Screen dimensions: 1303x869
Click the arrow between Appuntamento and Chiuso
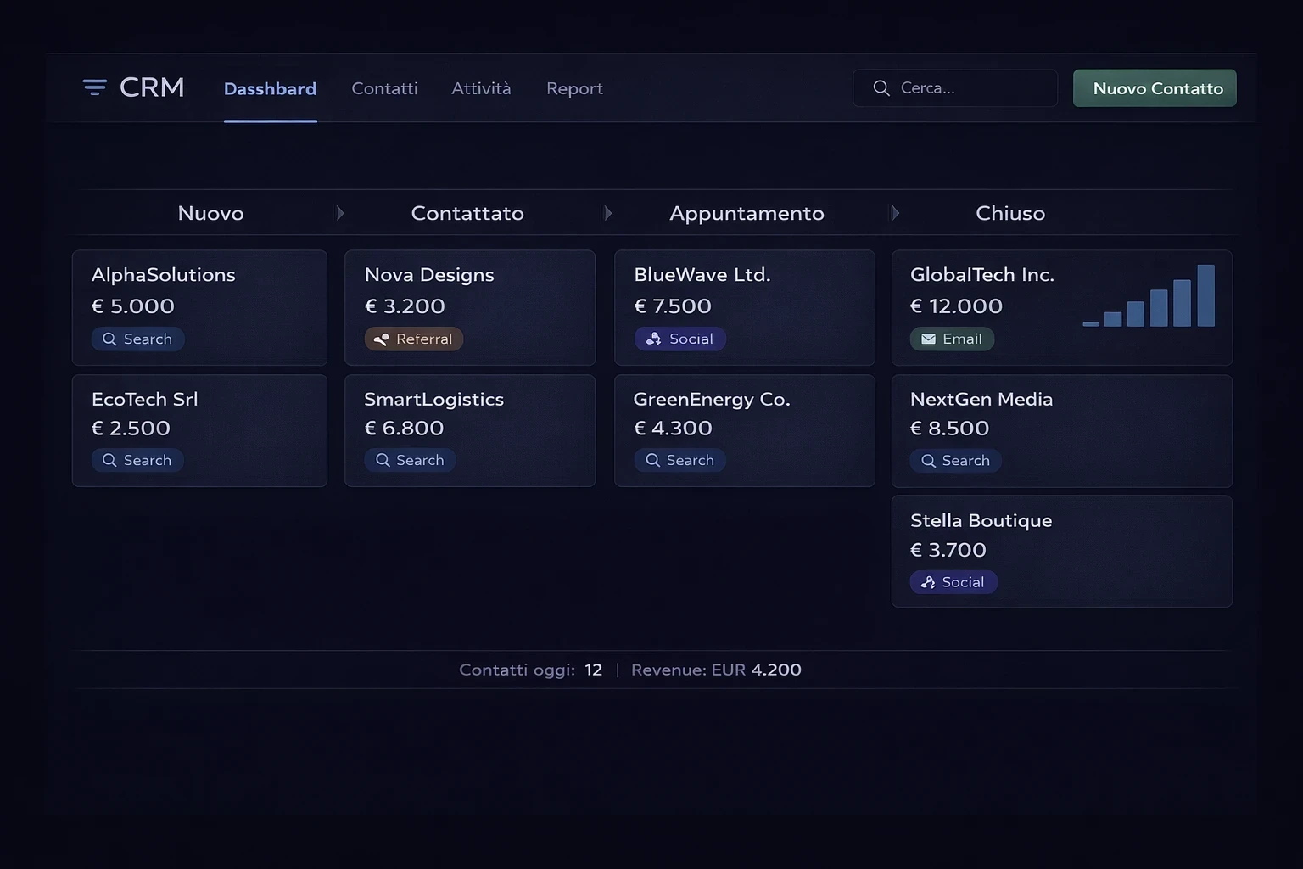(895, 213)
